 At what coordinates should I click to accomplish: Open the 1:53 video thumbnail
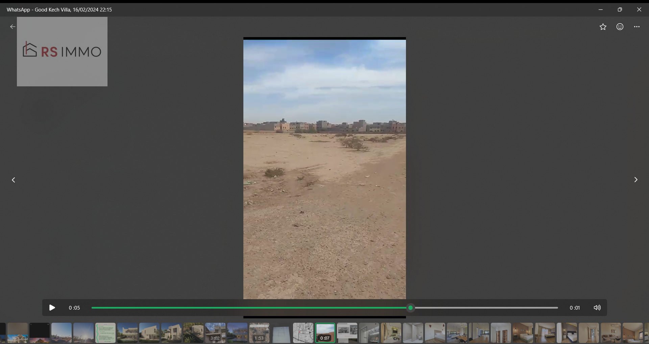point(259,333)
